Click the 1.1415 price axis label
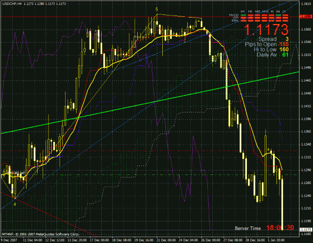313x243 pixels. [306, 106]
